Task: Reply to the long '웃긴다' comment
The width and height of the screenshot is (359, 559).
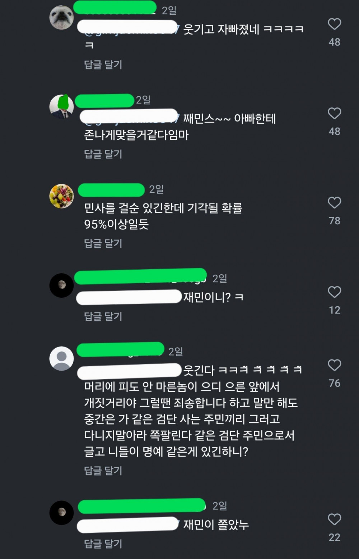Action: [103, 471]
